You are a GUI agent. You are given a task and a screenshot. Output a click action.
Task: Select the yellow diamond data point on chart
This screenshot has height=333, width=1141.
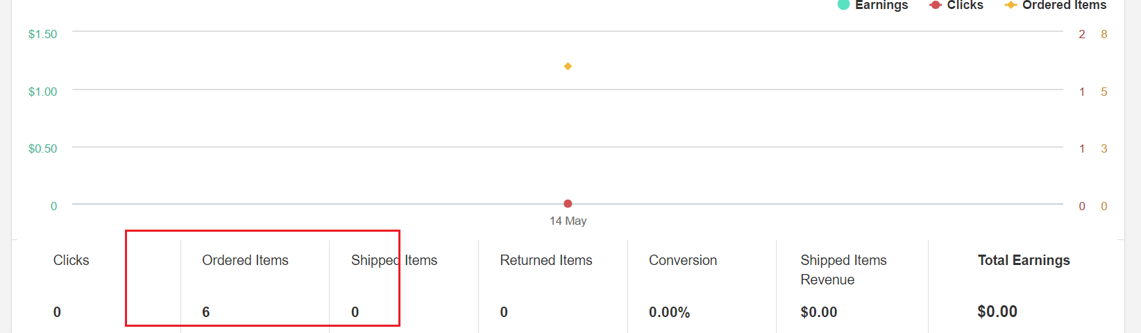(568, 66)
